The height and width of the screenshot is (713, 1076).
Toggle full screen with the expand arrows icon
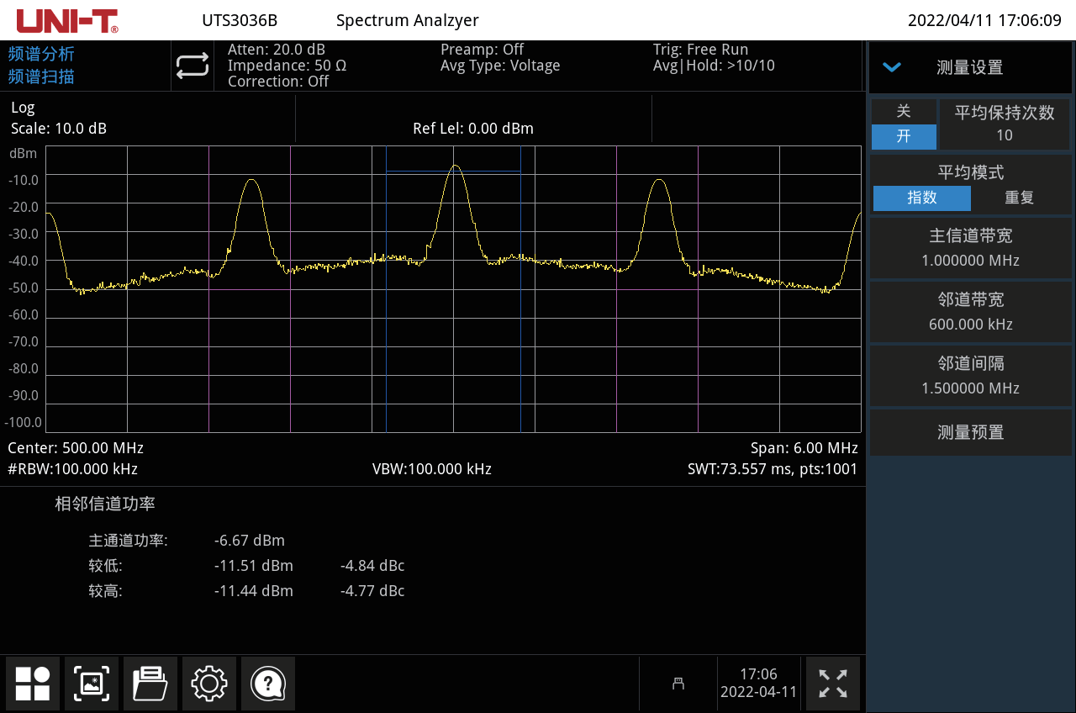pos(833,683)
